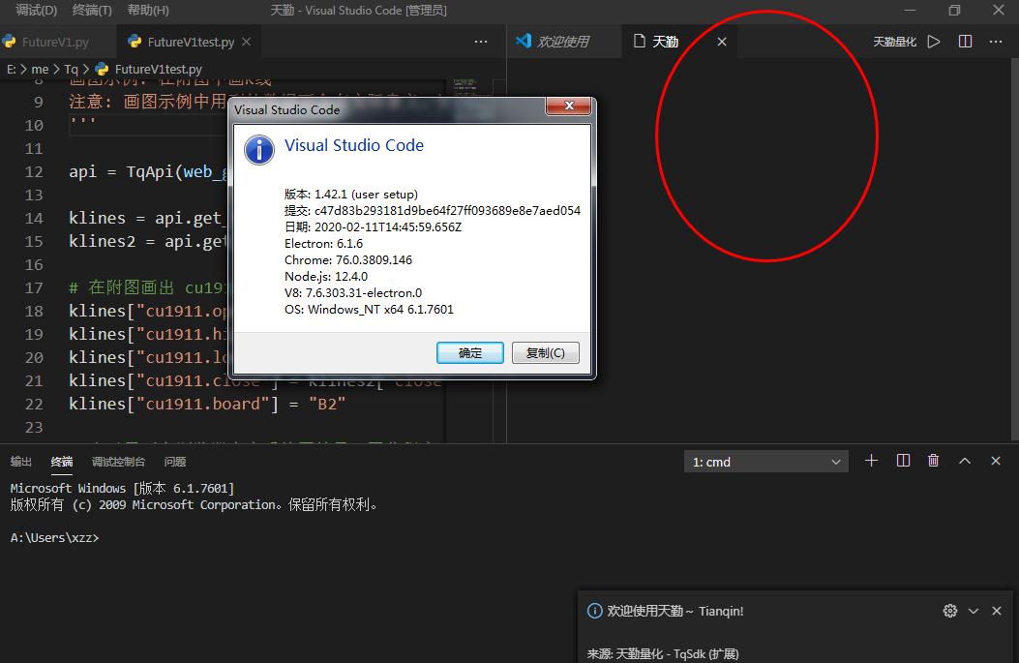Split the right editor group
Image resolution: width=1019 pixels, height=663 pixels.
(965, 42)
